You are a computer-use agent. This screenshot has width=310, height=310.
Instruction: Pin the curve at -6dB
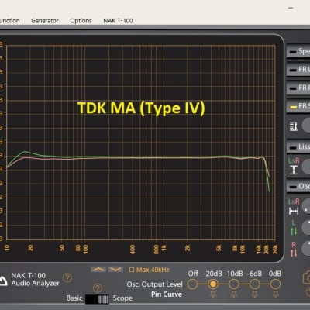254,294
